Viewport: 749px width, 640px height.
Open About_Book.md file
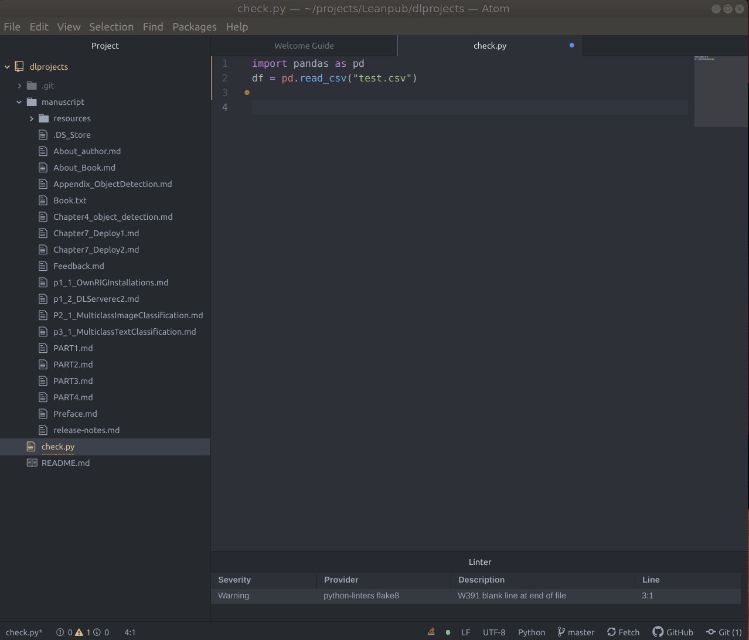(x=84, y=168)
